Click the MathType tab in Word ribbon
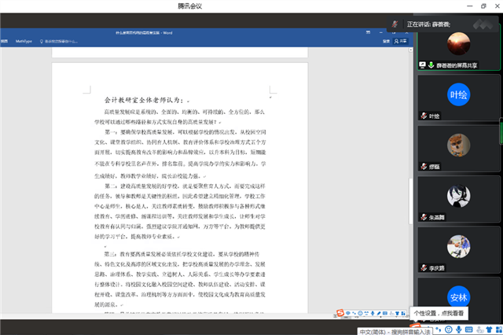 click(24, 41)
